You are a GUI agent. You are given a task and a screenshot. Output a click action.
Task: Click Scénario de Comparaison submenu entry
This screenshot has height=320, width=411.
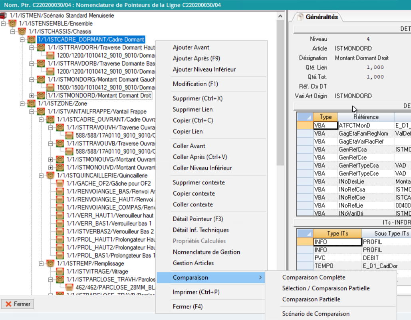(x=316, y=314)
